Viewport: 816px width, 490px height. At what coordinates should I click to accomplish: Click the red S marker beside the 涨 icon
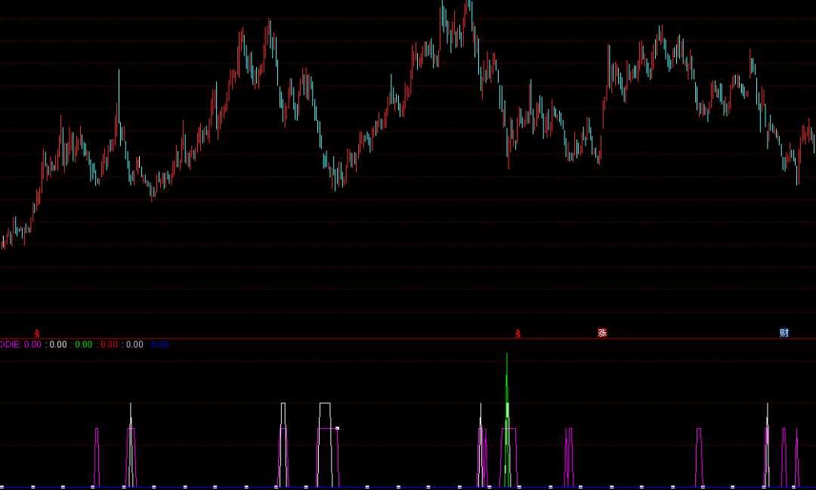tap(518, 334)
